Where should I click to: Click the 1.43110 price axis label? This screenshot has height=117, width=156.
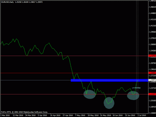(153, 19)
